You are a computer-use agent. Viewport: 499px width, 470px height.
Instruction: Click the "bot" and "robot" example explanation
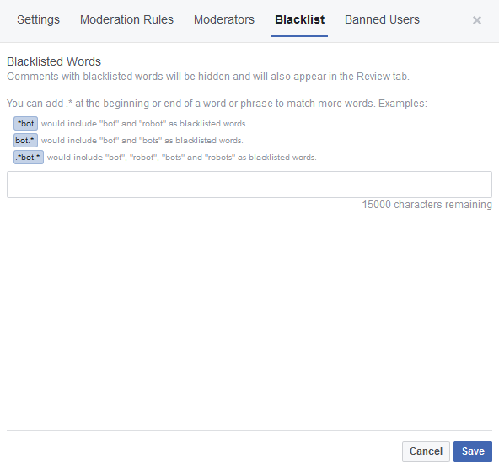click(x=144, y=124)
